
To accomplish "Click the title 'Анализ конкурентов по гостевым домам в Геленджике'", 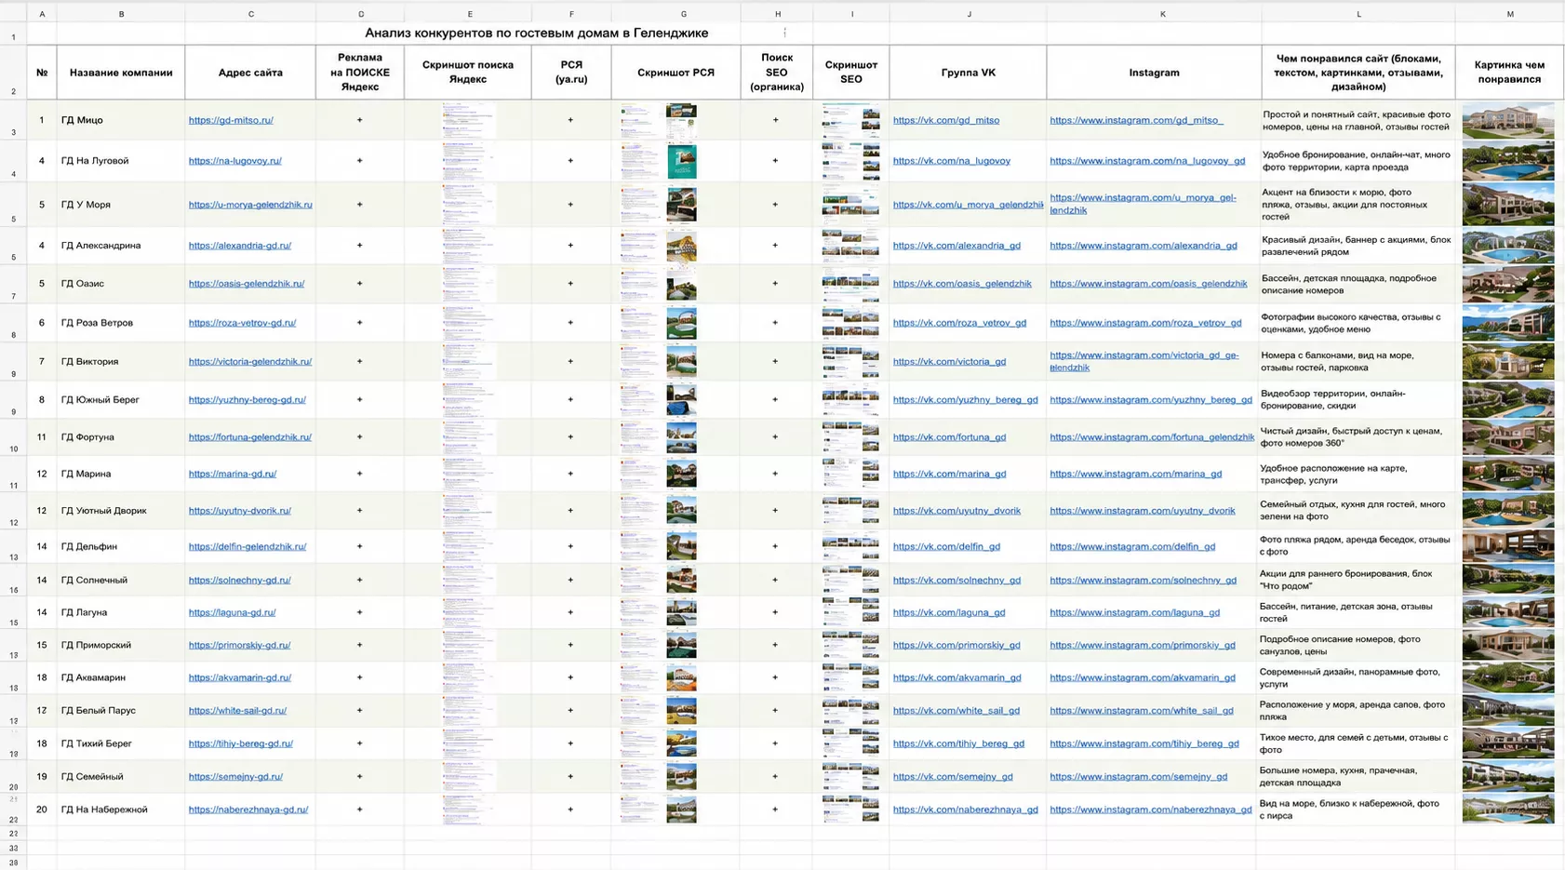I will (x=537, y=33).
